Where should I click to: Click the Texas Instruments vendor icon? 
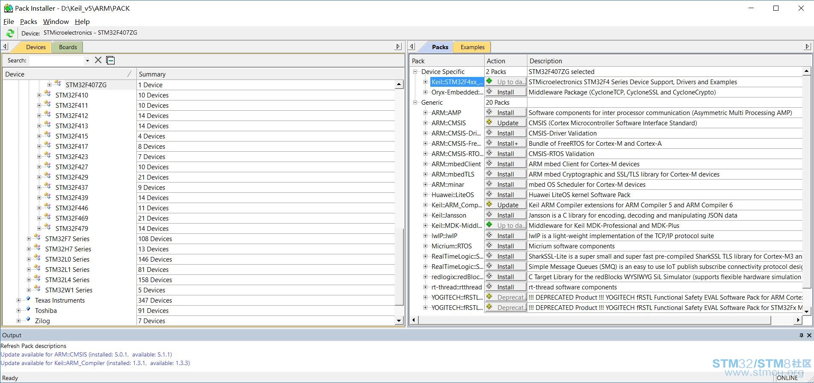click(x=28, y=299)
